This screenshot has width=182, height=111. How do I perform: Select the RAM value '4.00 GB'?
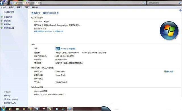(59, 56)
